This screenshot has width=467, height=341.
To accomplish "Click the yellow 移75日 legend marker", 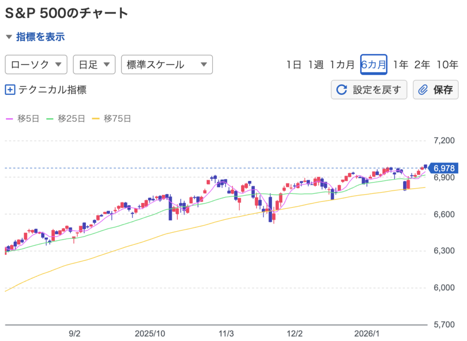I will 96,119.
